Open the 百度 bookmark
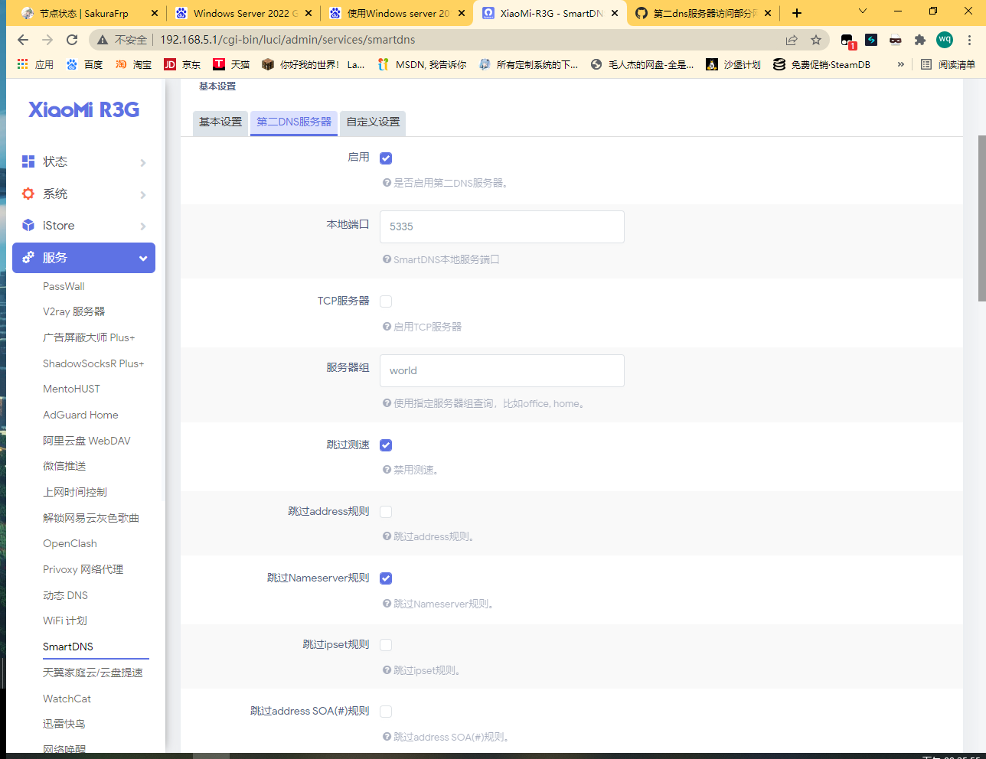986x759 pixels. pyautogui.click(x=84, y=64)
